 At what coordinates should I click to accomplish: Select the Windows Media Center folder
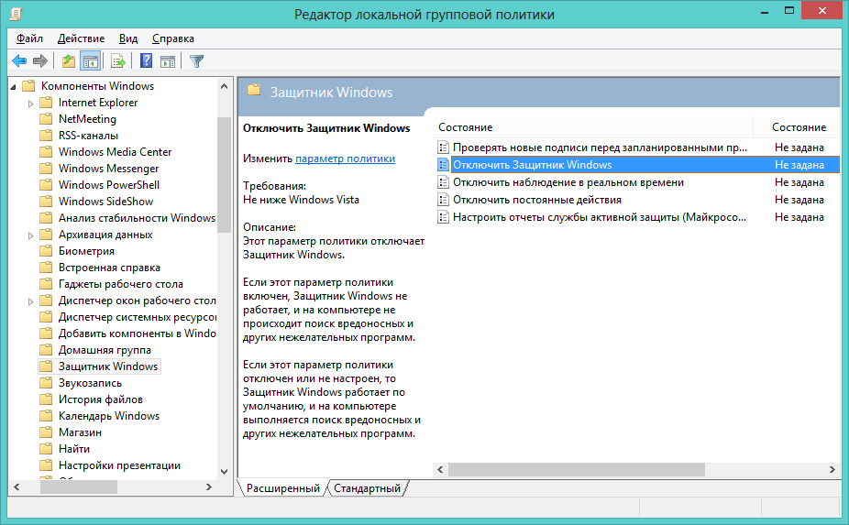click(x=115, y=152)
